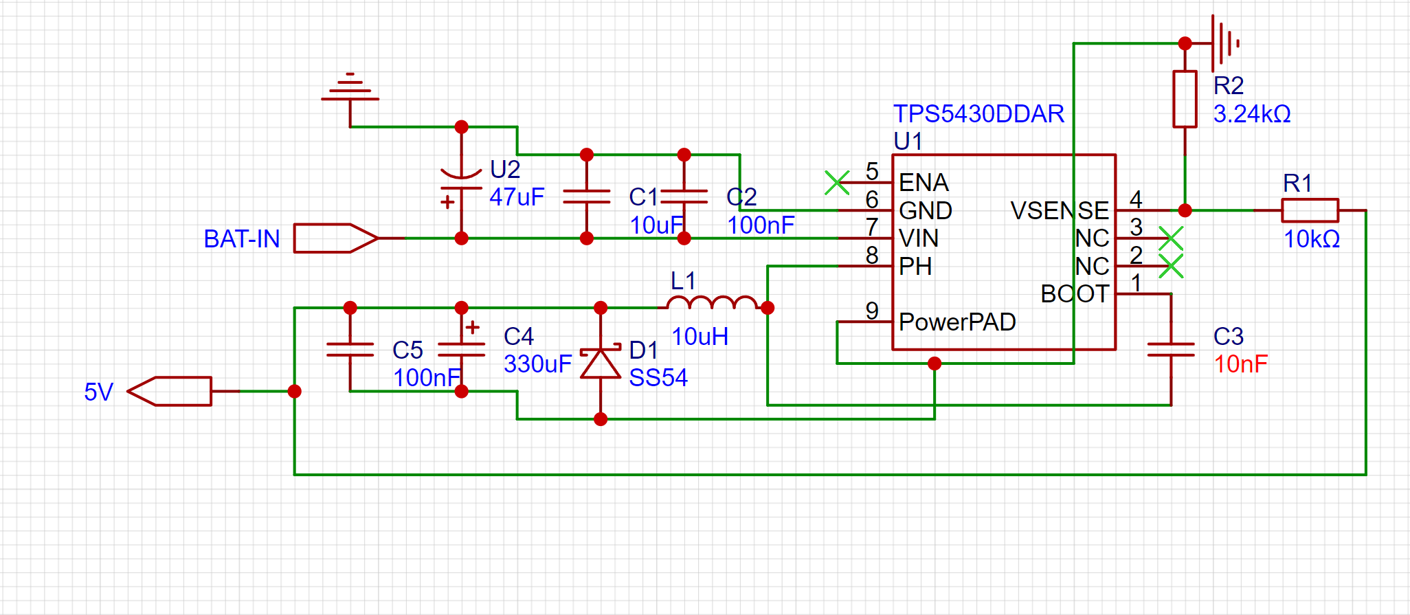Click the BOOT pin name

tap(1075, 294)
